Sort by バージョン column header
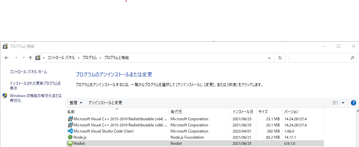Screen dimensions: 359x147 pos(303,112)
